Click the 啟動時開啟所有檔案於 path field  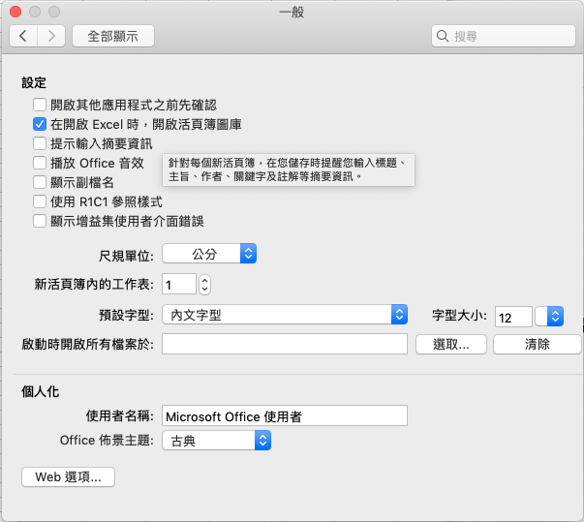285,344
